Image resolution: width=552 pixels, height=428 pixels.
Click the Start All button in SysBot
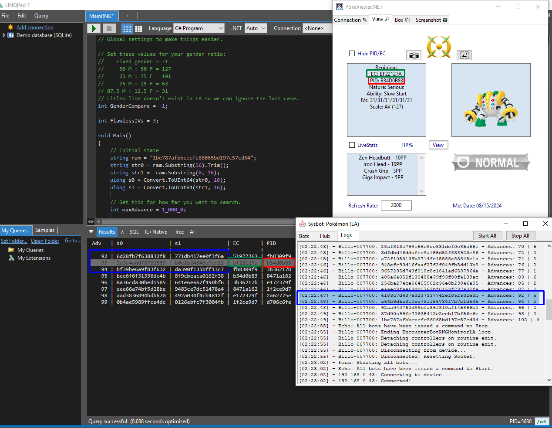coord(487,236)
